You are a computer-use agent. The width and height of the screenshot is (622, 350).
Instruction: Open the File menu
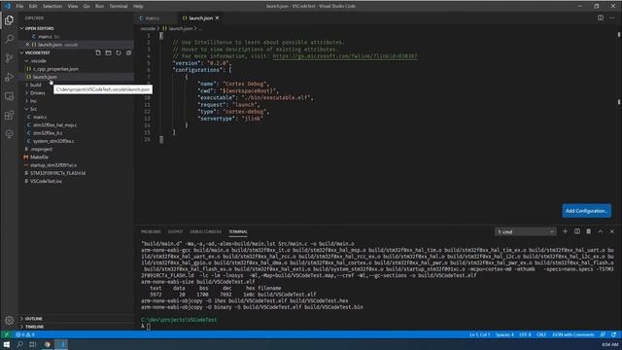[x=19, y=6]
